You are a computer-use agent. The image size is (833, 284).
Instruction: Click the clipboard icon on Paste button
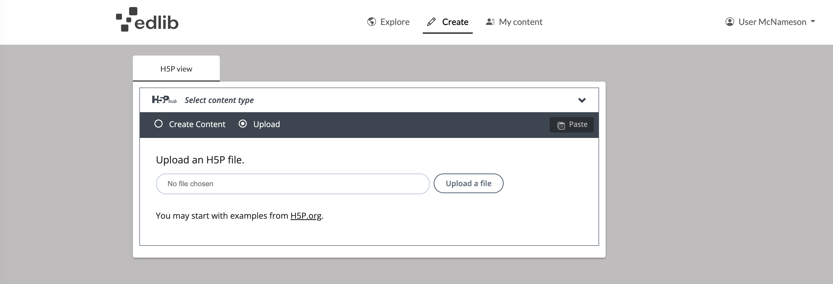[561, 125]
